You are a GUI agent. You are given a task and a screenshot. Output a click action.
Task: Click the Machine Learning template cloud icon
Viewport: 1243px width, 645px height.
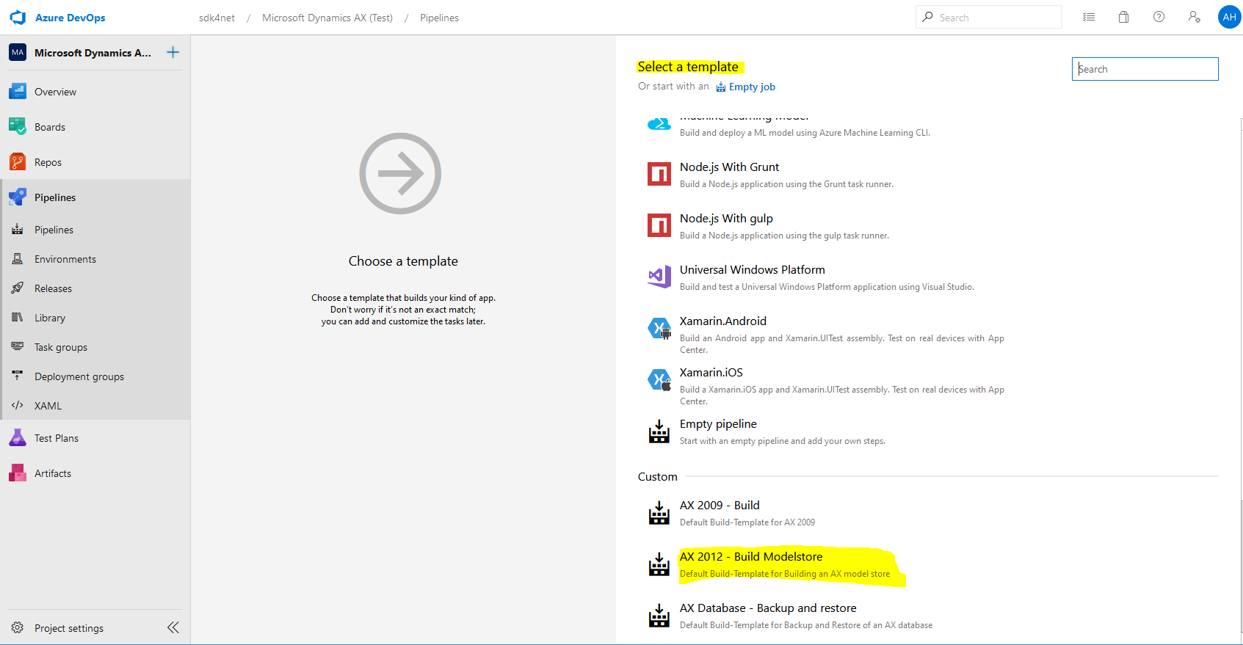[659, 124]
